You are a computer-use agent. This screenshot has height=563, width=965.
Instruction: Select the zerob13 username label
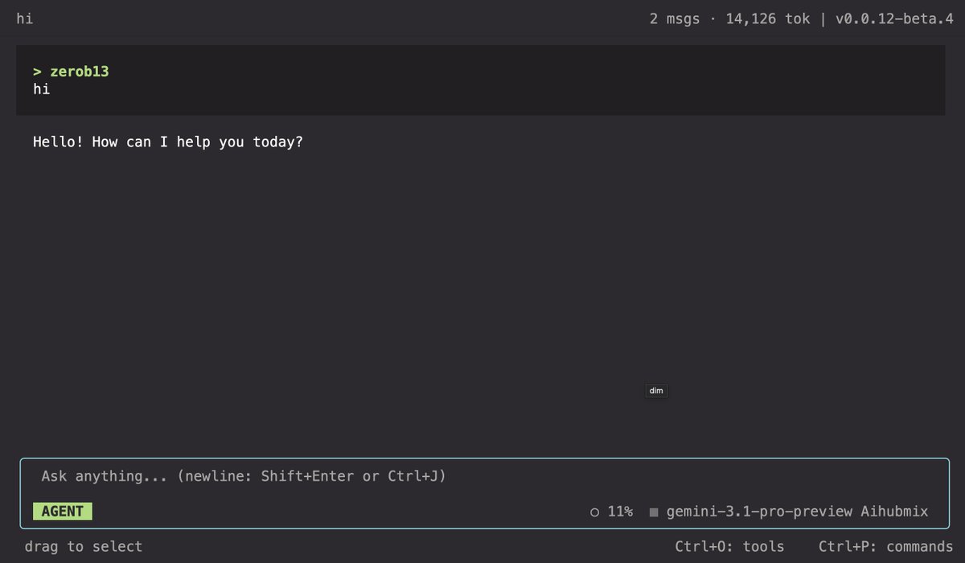click(79, 71)
